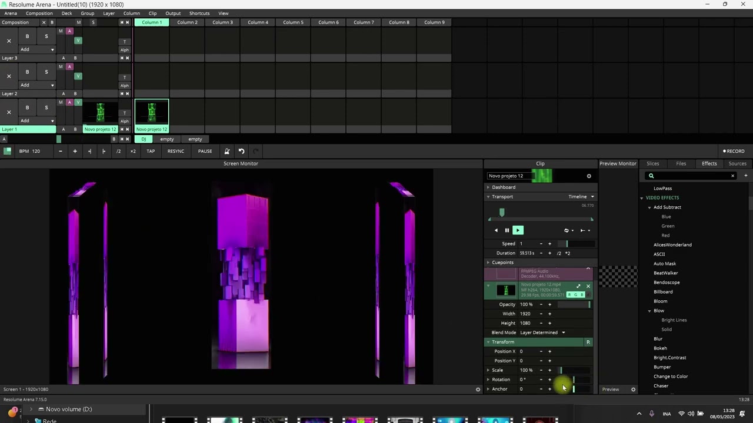Play the clip backwards with reverse button

tap(496, 230)
